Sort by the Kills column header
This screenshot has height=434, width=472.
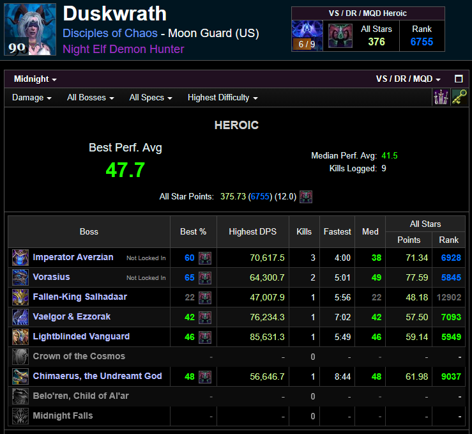point(304,231)
